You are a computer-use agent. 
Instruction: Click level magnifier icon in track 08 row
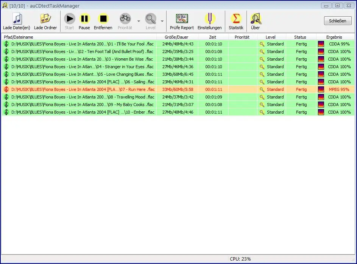click(x=262, y=97)
